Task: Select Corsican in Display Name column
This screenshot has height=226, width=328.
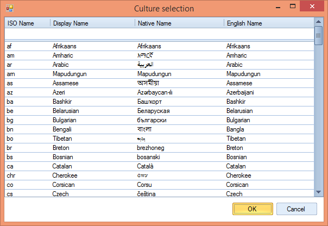Action: pos(64,185)
